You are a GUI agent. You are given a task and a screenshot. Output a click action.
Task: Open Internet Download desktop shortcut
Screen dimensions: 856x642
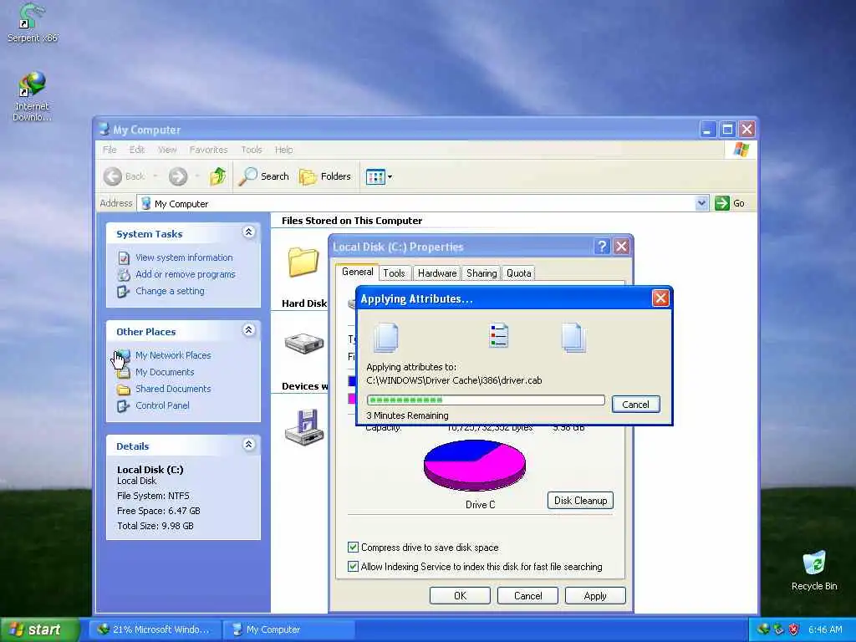click(32, 95)
